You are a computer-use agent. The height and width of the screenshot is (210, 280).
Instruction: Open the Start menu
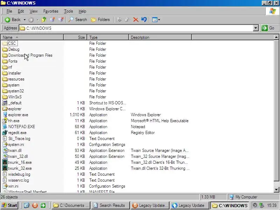[9, 205]
